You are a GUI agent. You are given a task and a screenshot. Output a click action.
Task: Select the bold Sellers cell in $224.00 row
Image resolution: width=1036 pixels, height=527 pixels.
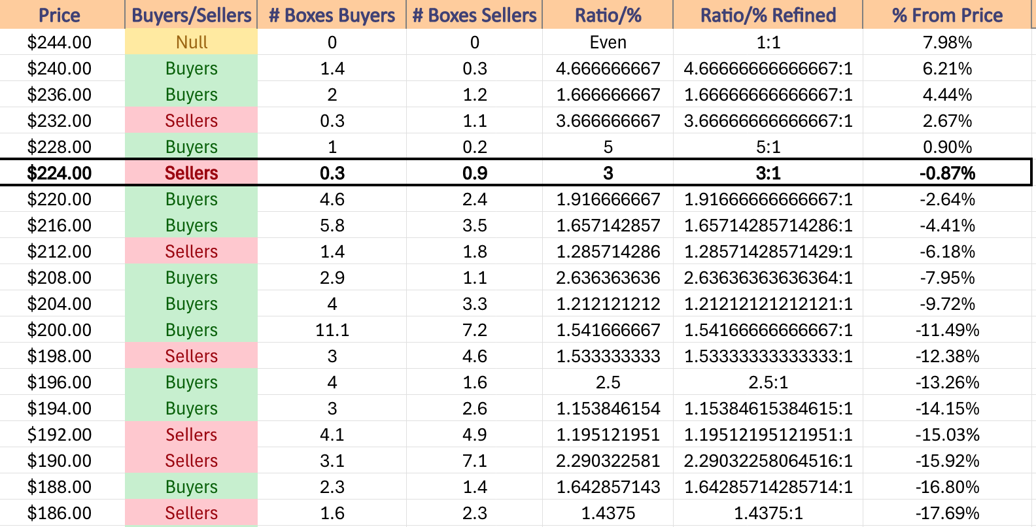191,173
